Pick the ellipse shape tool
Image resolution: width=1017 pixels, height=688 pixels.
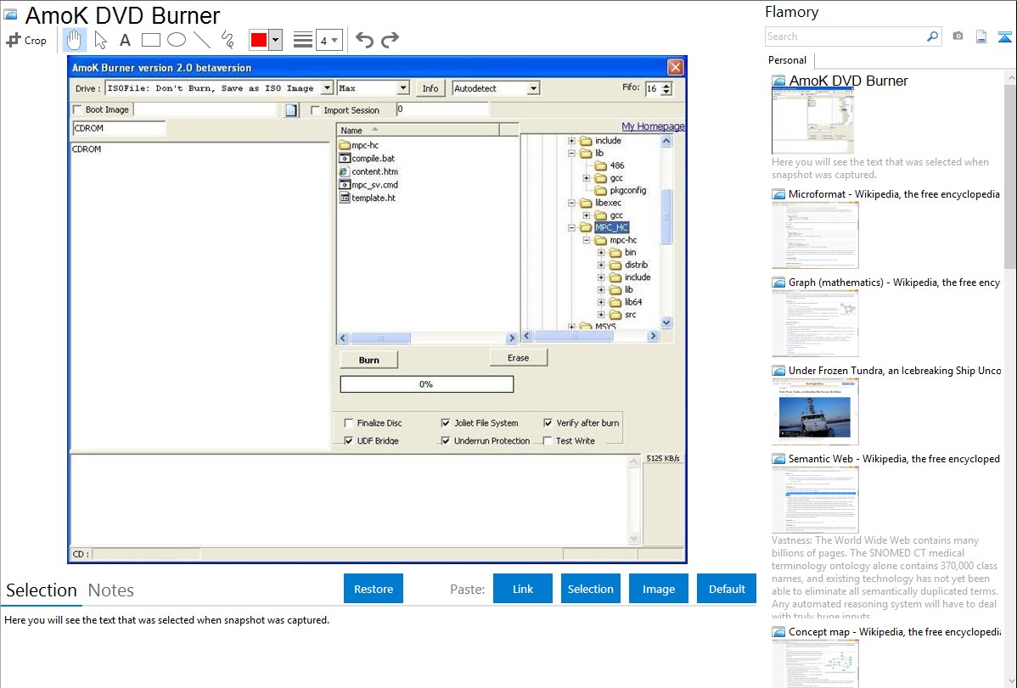tap(177, 40)
